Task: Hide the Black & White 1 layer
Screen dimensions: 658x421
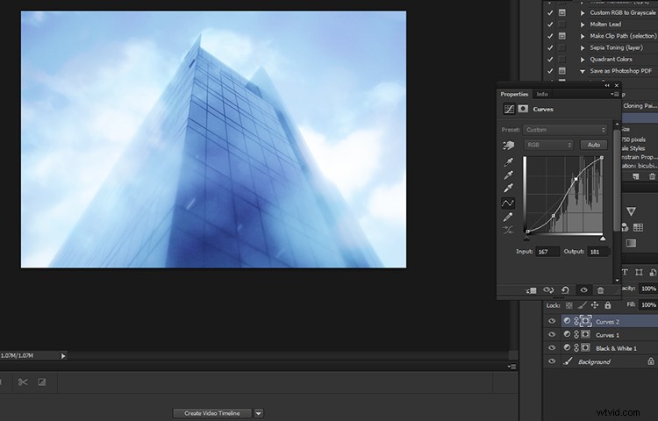Action: point(552,347)
